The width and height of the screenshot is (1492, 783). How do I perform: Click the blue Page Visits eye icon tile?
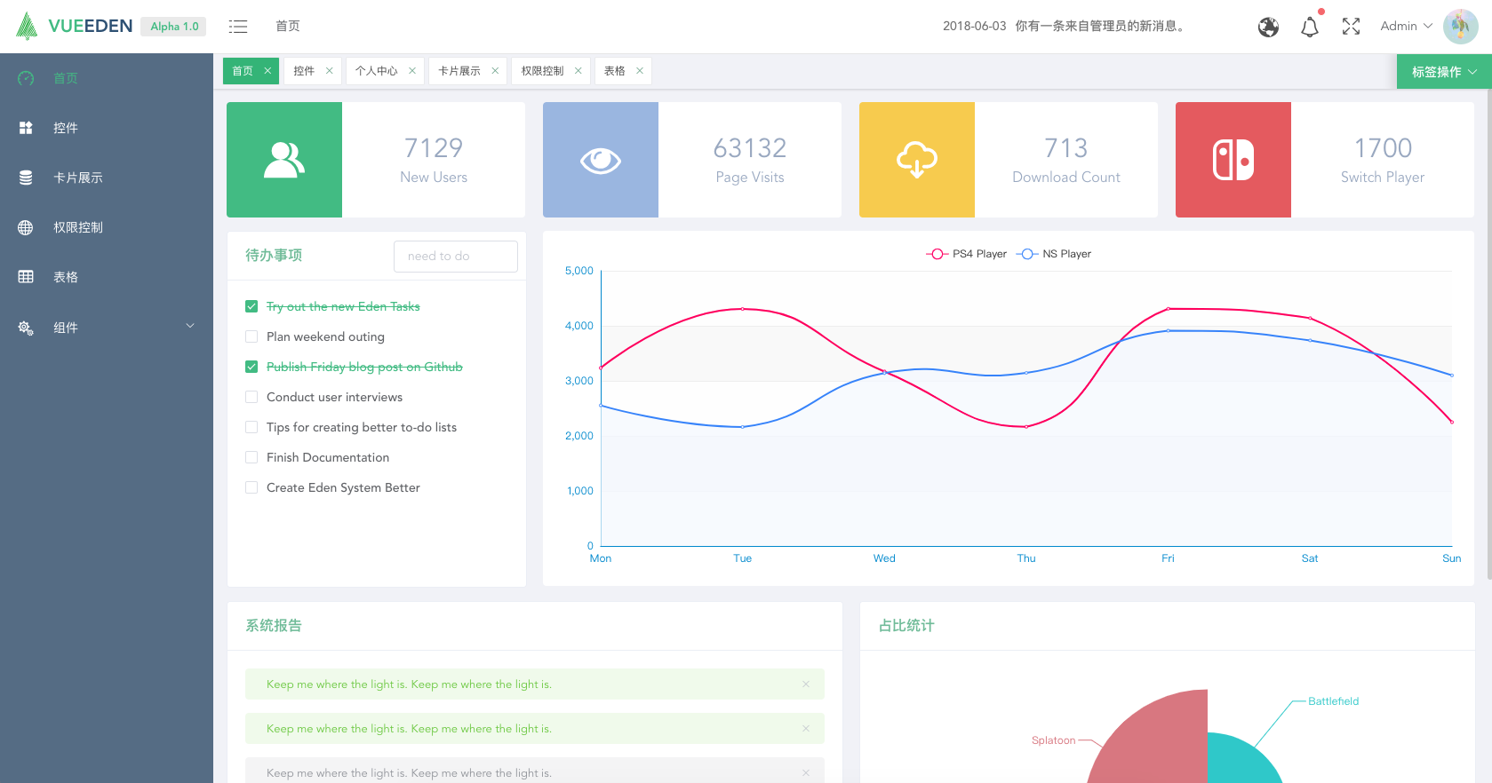[601, 160]
